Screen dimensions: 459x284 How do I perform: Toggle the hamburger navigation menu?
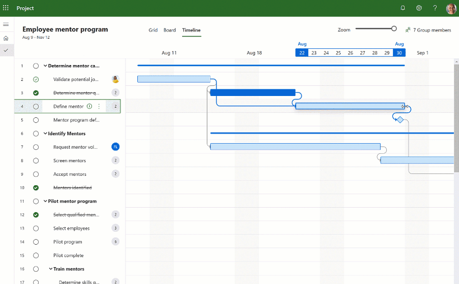coord(6,24)
